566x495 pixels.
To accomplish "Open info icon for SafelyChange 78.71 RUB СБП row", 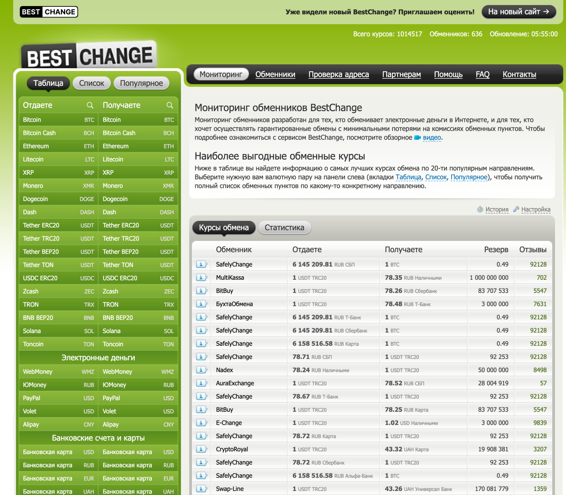I will tap(201, 357).
